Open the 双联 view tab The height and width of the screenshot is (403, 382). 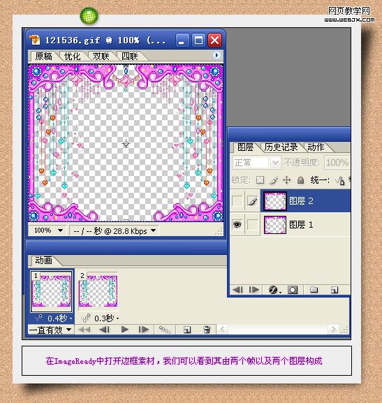(x=101, y=57)
